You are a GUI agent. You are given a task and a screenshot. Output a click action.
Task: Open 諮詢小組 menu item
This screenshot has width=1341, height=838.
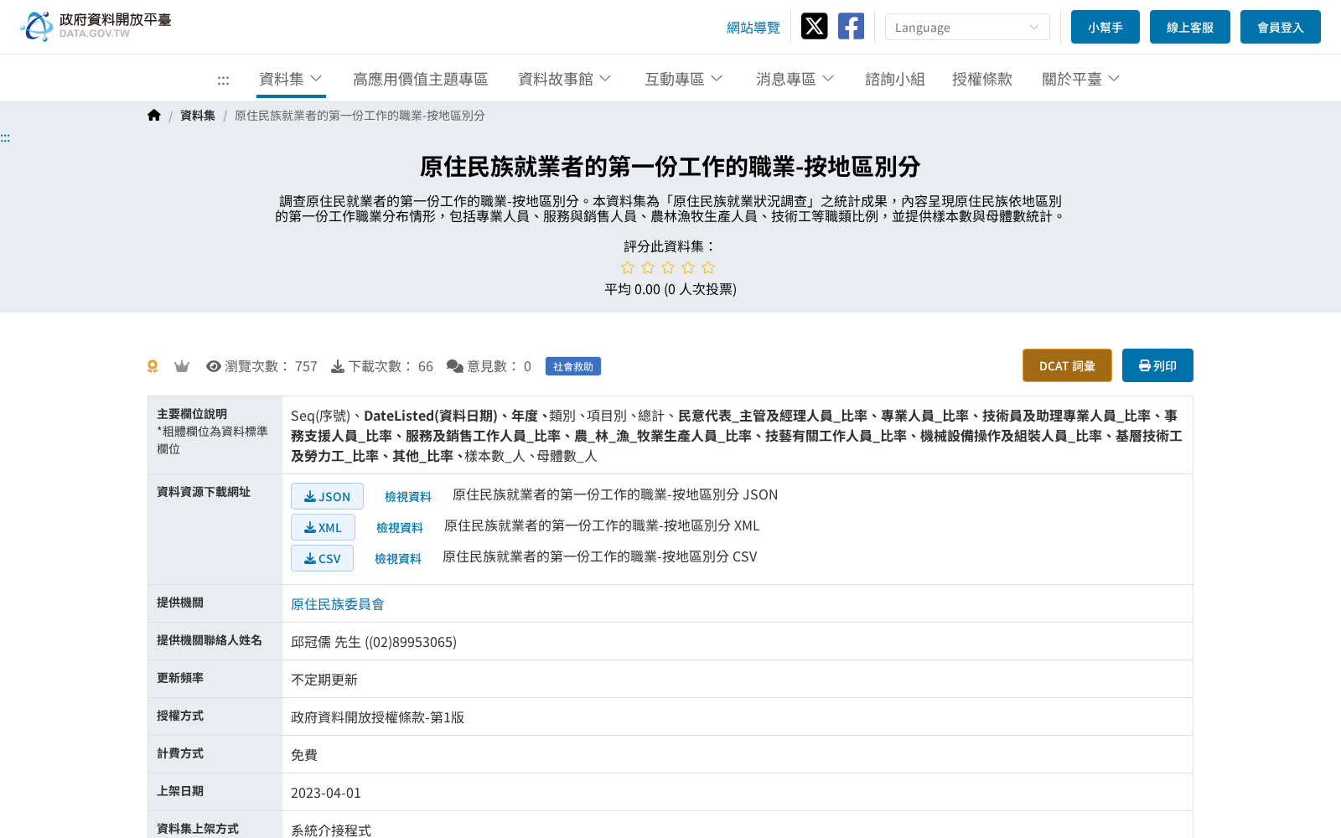pyautogui.click(x=895, y=79)
